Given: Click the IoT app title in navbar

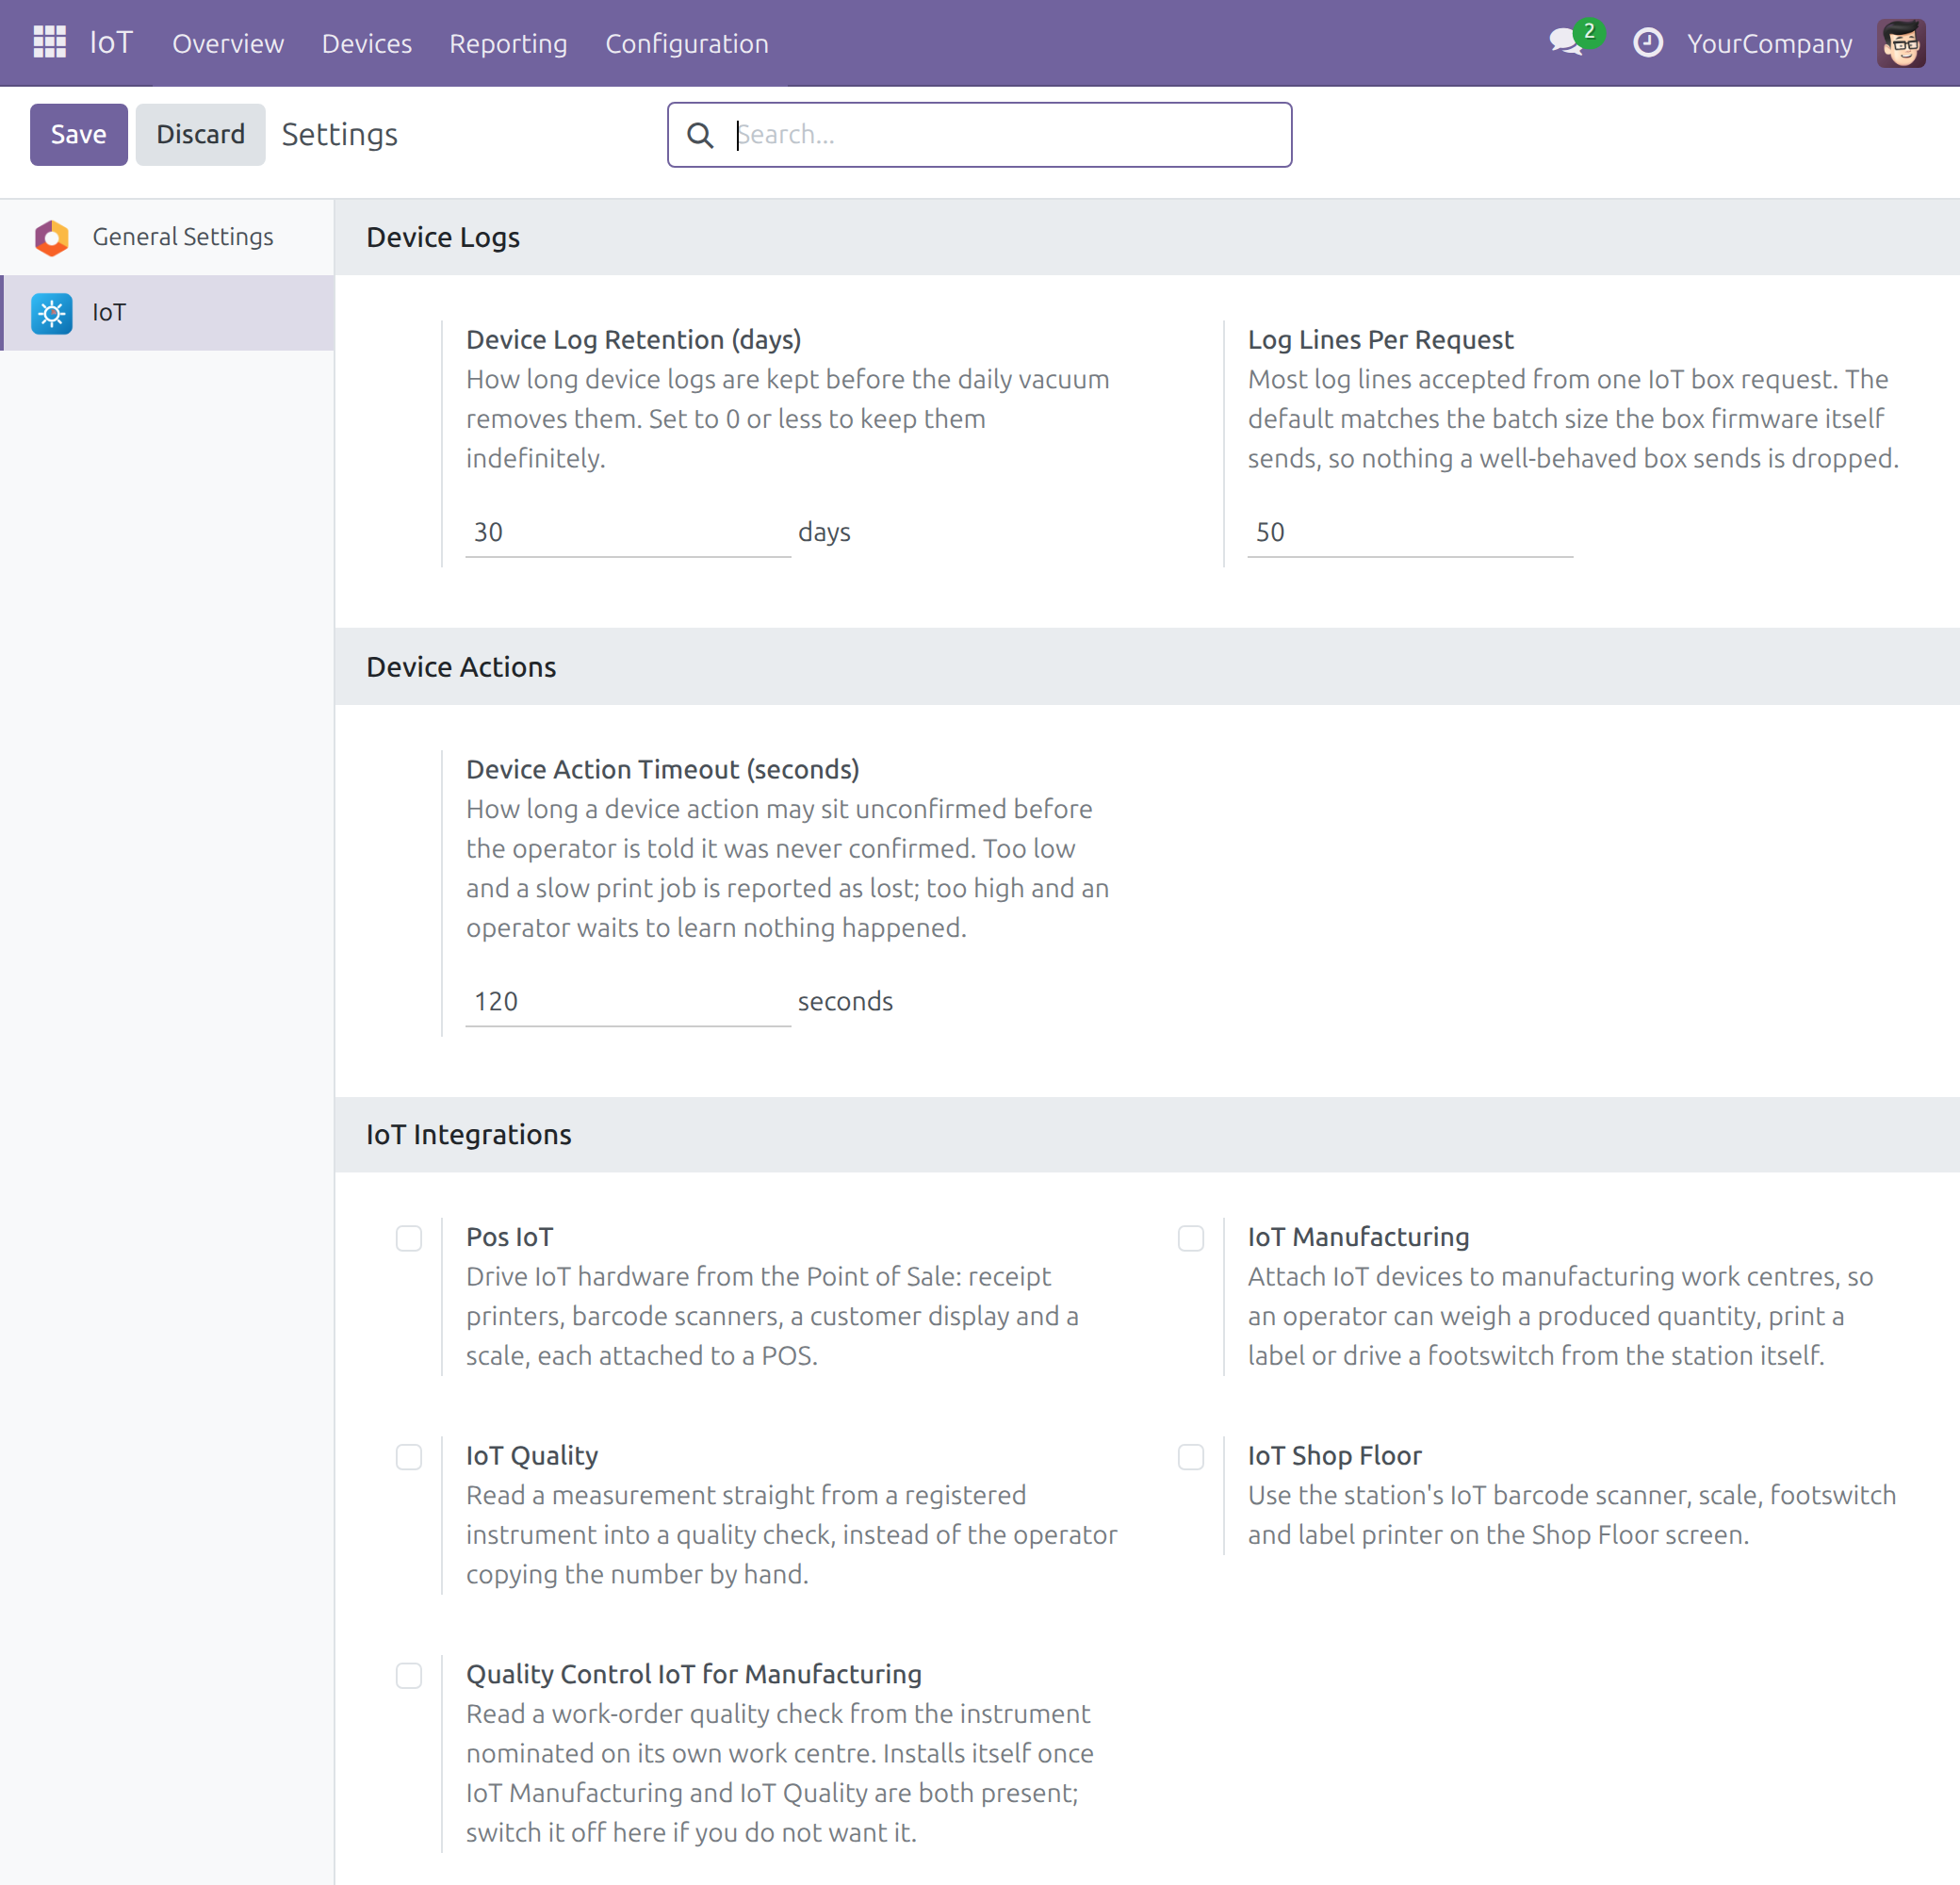Looking at the screenshot, I should (111, 43).
